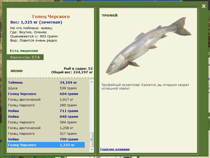The height and width of the screenshot is (158, 210).
Task: Click the fish list scrollbar up arrow
Action: coord(92,82)
